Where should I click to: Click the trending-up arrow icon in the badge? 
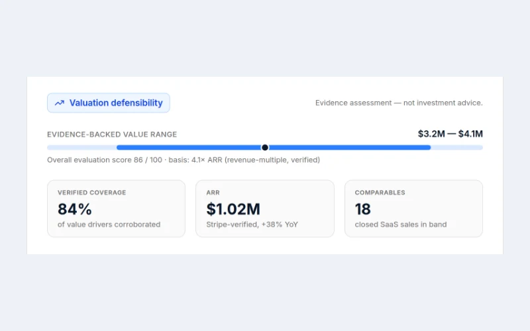(x=60, y=103)
